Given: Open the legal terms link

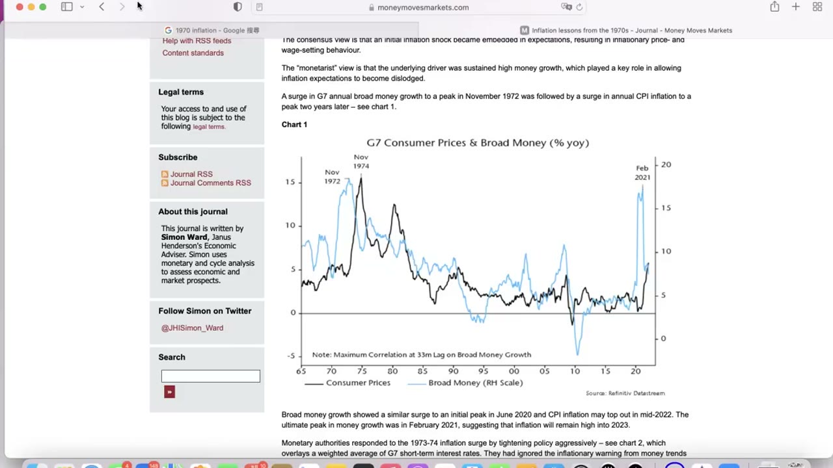Looking at the screenshot, I should click(209, 127).
